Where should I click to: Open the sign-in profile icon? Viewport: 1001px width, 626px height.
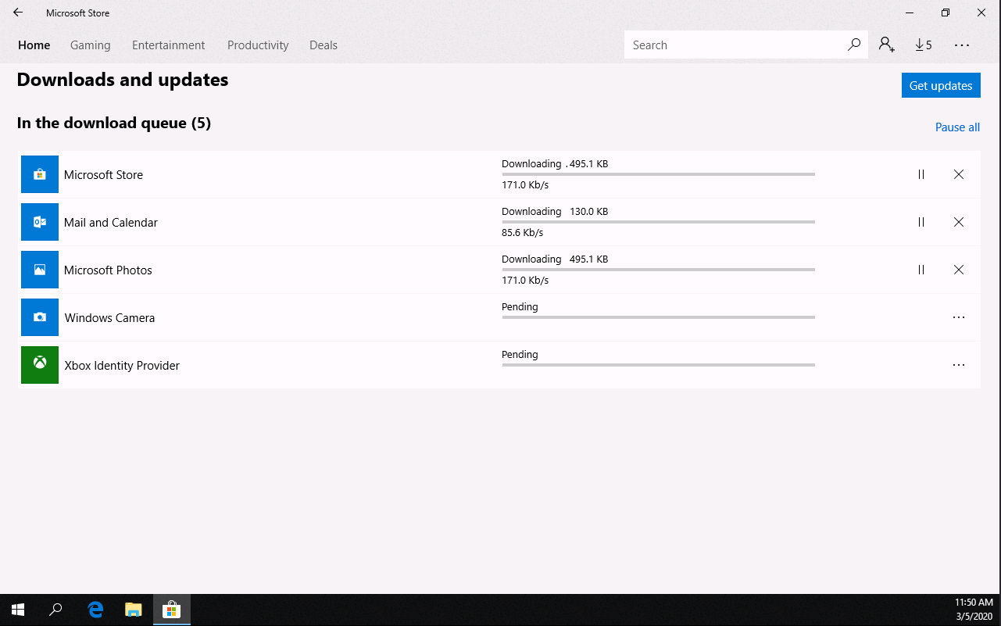[x=886, y=45]
